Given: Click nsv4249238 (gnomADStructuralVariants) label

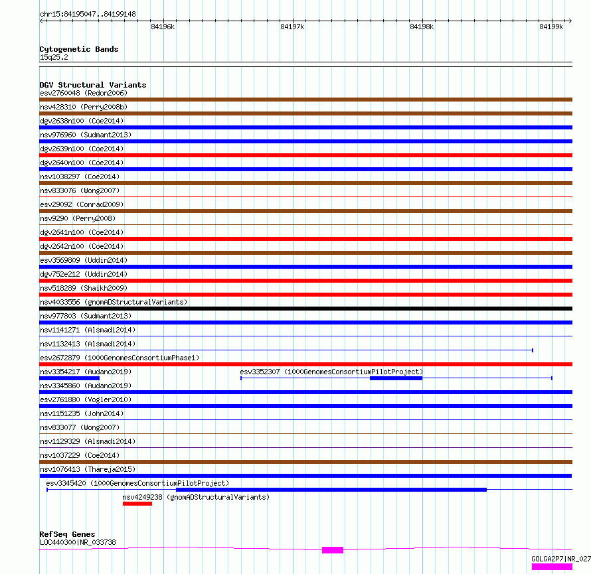Looking at the screenshot, I should (x=196, y=497).
